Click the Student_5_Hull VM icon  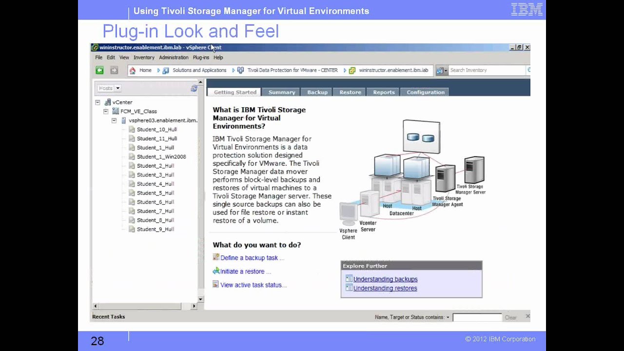pyautogui.click(x=132, y=193)
